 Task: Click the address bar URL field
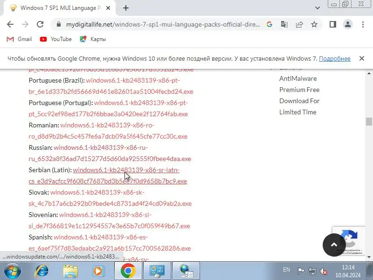click(x=163, y=24)
